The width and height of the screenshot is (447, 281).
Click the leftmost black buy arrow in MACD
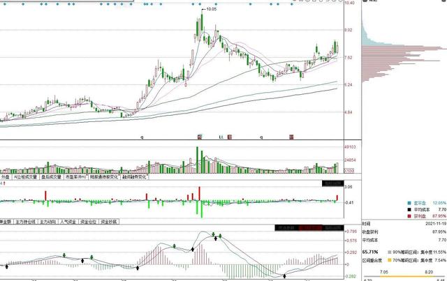coord(7,266)
